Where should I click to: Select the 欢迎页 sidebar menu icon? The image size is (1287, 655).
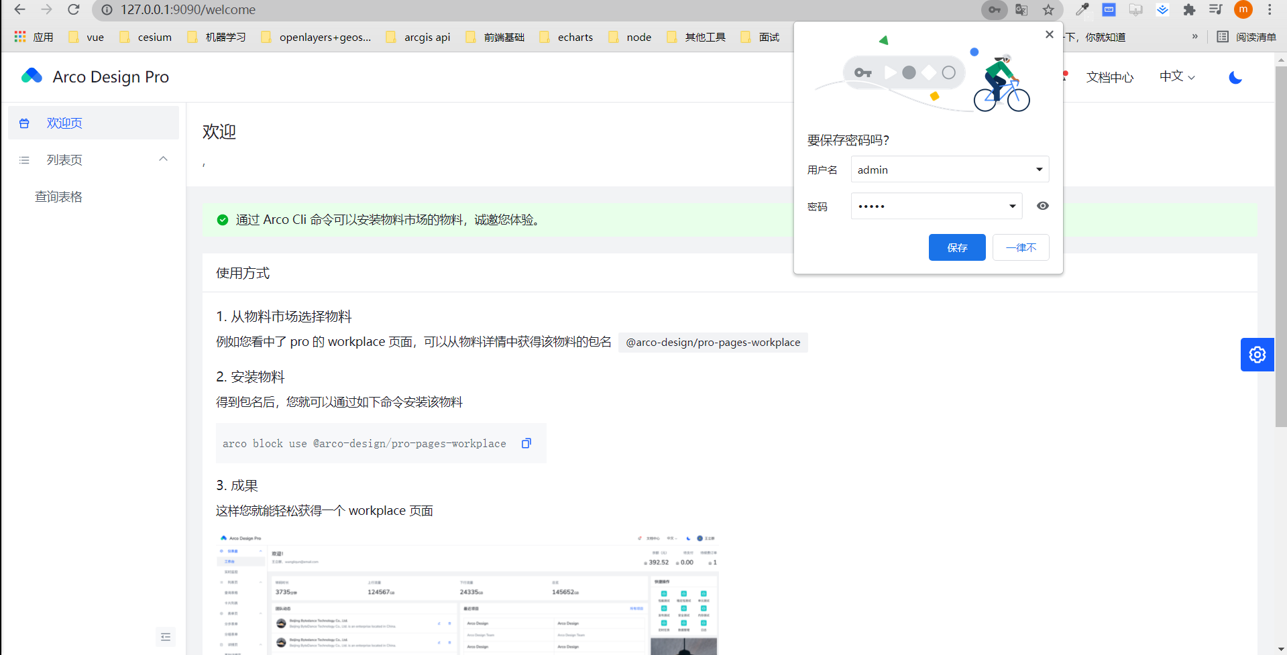point(24,123)
